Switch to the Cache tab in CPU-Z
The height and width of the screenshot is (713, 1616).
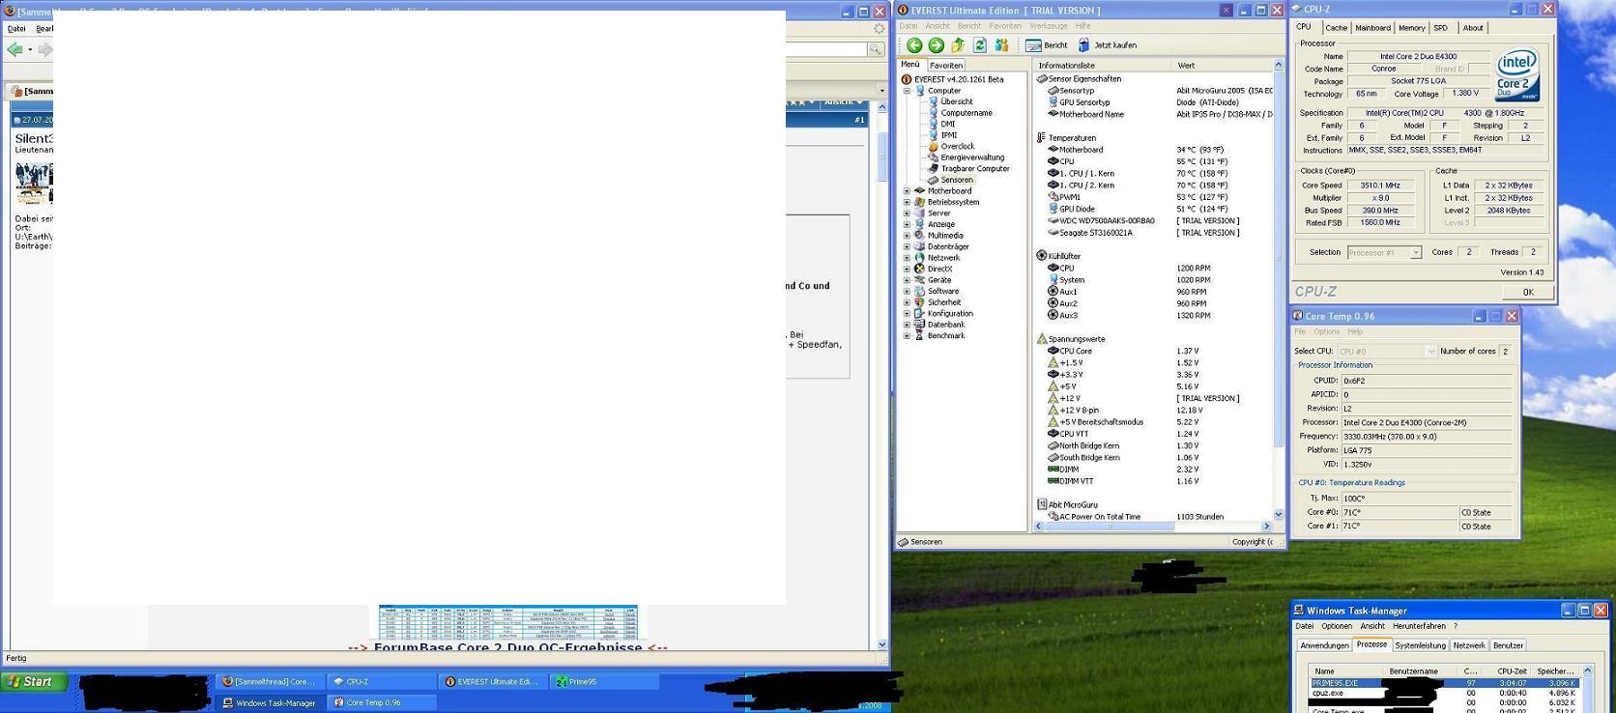click(1337, 28)
